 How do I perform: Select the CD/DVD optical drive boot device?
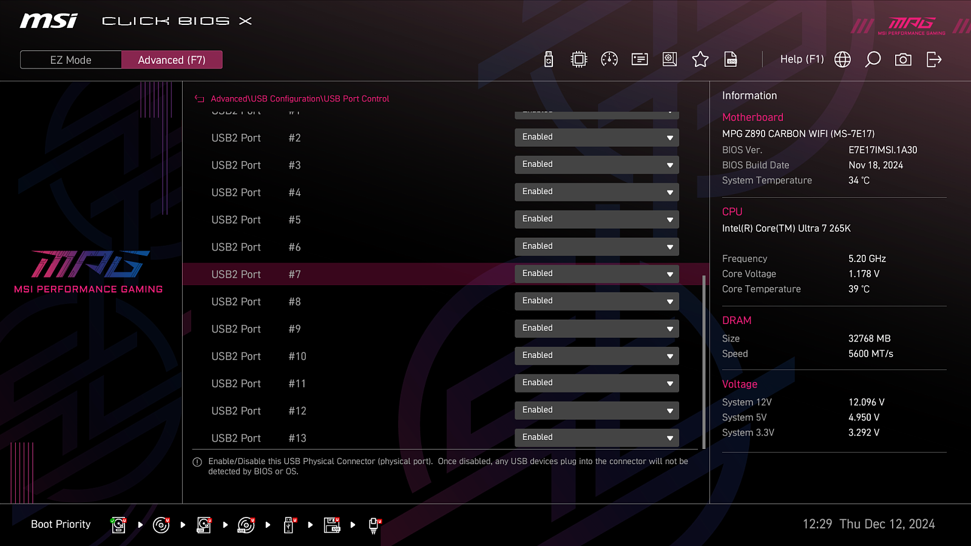point(161,525)
